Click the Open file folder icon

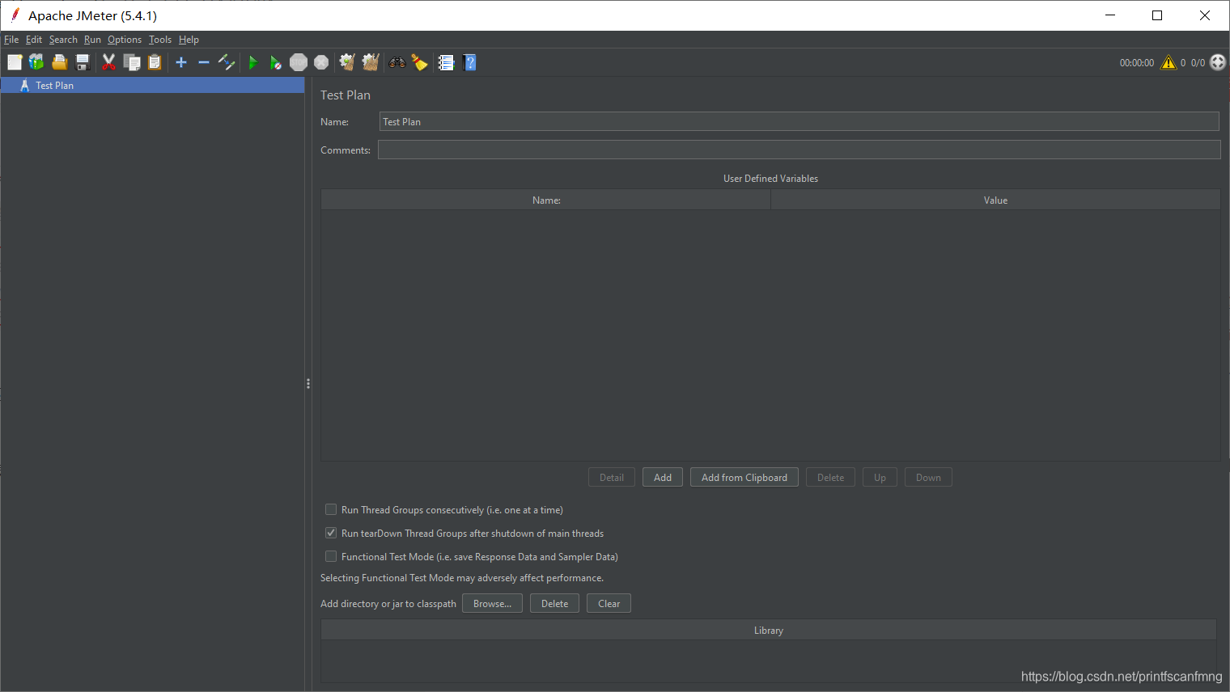[x=59, y=62]
